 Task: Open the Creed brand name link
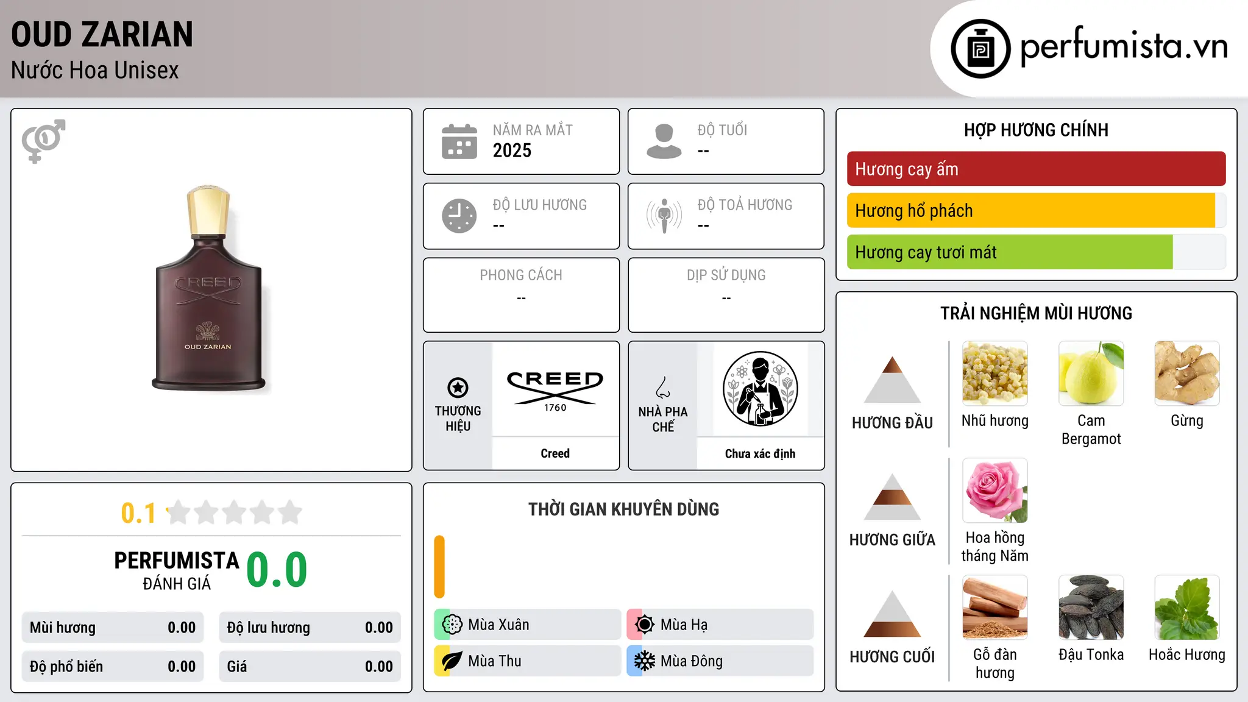click(x=555, y=453)
